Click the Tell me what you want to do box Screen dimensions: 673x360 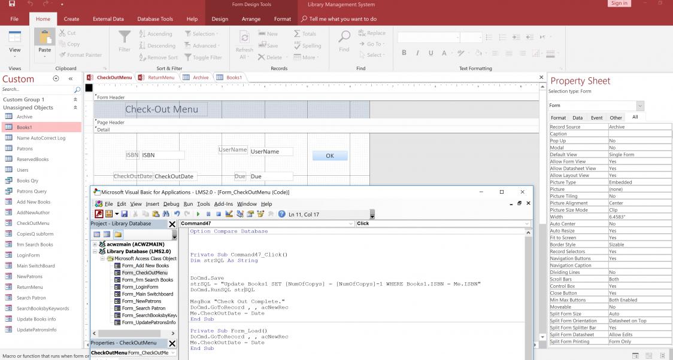tap(339, 19)
